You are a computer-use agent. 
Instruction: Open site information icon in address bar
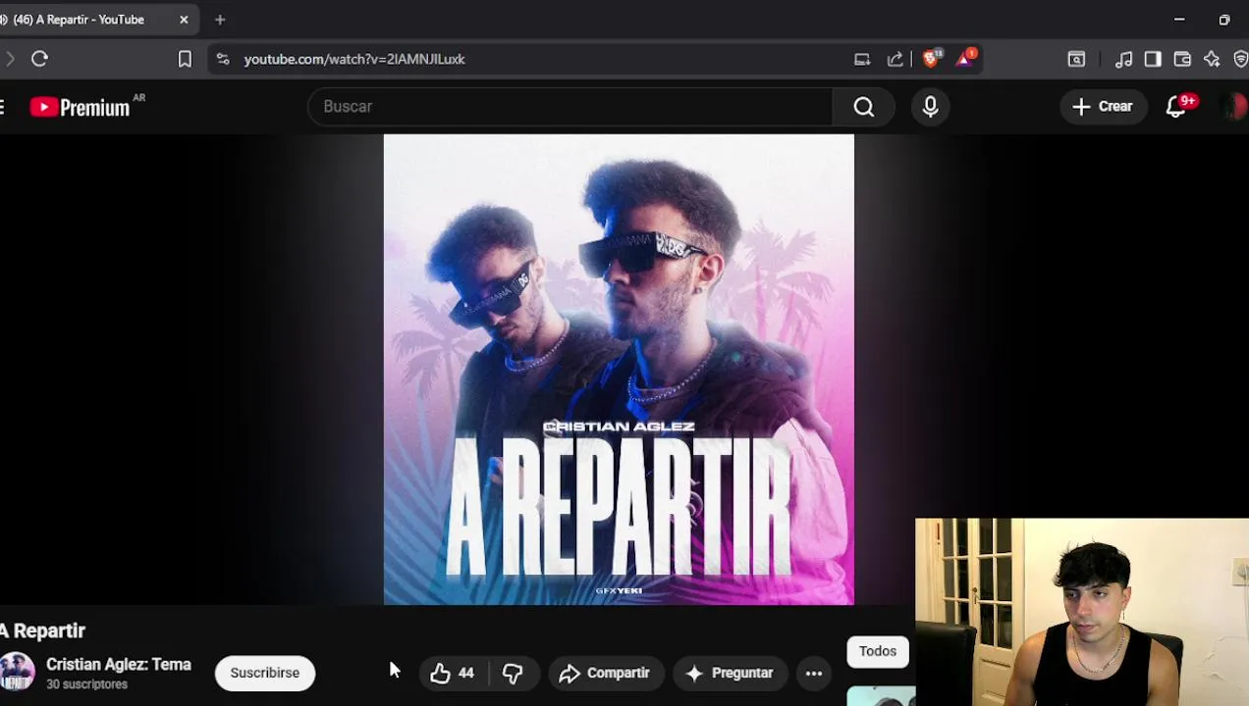[x=223, y=59]
